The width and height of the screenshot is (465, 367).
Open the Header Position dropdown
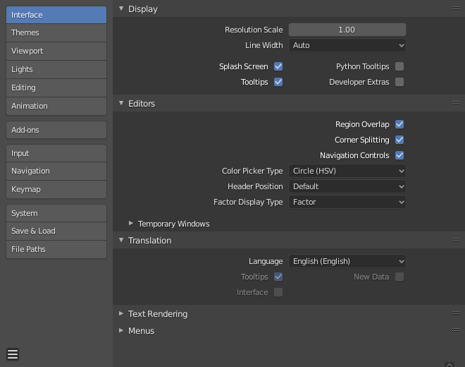pyautogui.click(x=347, y=186)
